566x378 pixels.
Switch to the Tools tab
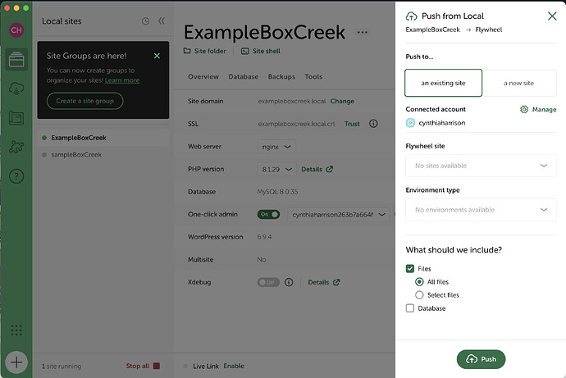[313, 76]
